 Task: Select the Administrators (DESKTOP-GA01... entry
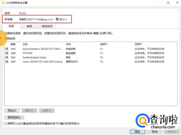point(42,49)
